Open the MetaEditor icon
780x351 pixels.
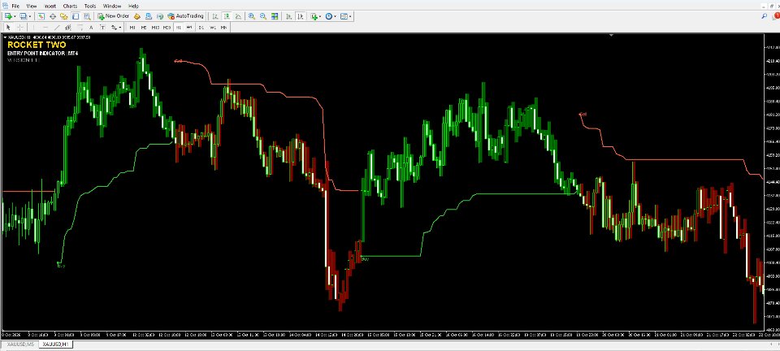pyautogui.click(x=136, y=16)
